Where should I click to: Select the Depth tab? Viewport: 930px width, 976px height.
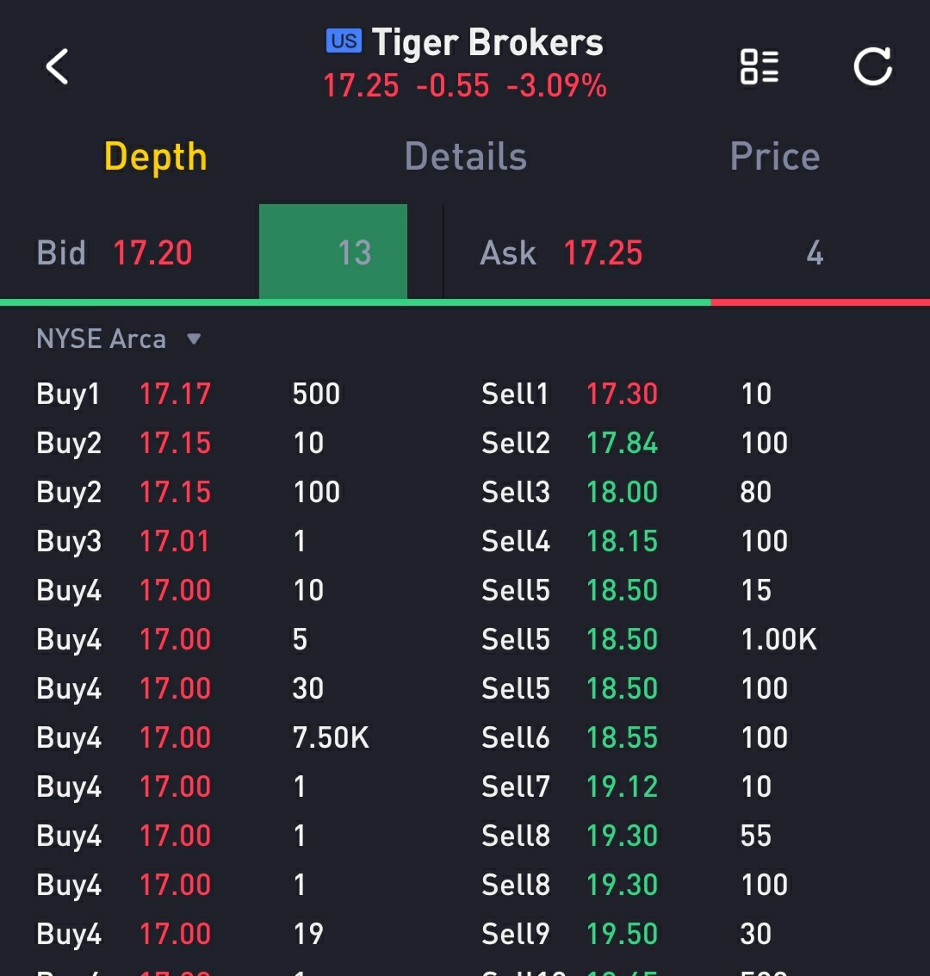pyautogui.click(x=155, y=157)
